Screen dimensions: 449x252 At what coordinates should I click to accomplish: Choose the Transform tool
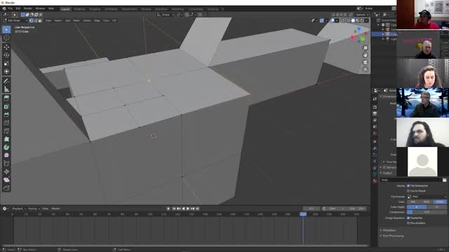[x=6, y=71]
